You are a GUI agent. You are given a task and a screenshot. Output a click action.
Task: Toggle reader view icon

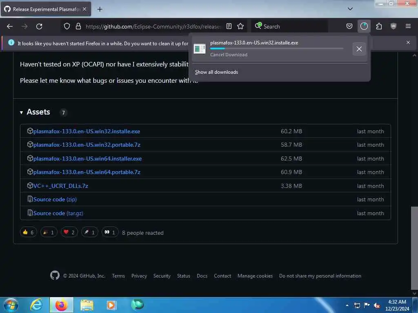229,26
